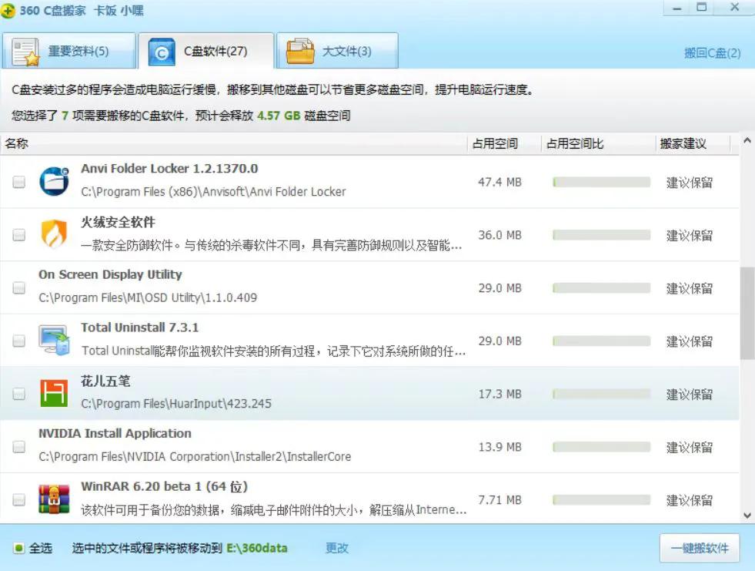755x571 pixels.
Task: Click the usage bar for Anvi Folder Locker
Action: click(600, 182)
